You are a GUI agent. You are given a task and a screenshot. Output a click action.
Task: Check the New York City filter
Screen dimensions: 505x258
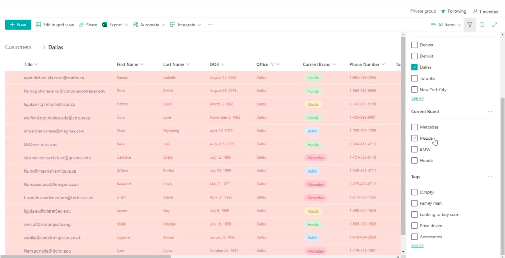tap(414, 90)
